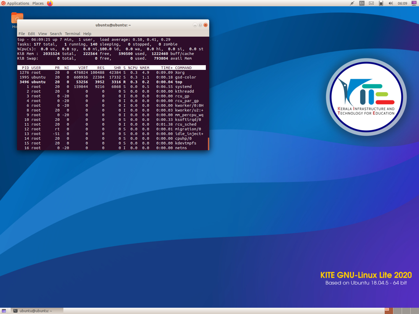419x314 pixels.
Task: Open the Search menu of the terminal
Action: (x=56, y=33)
